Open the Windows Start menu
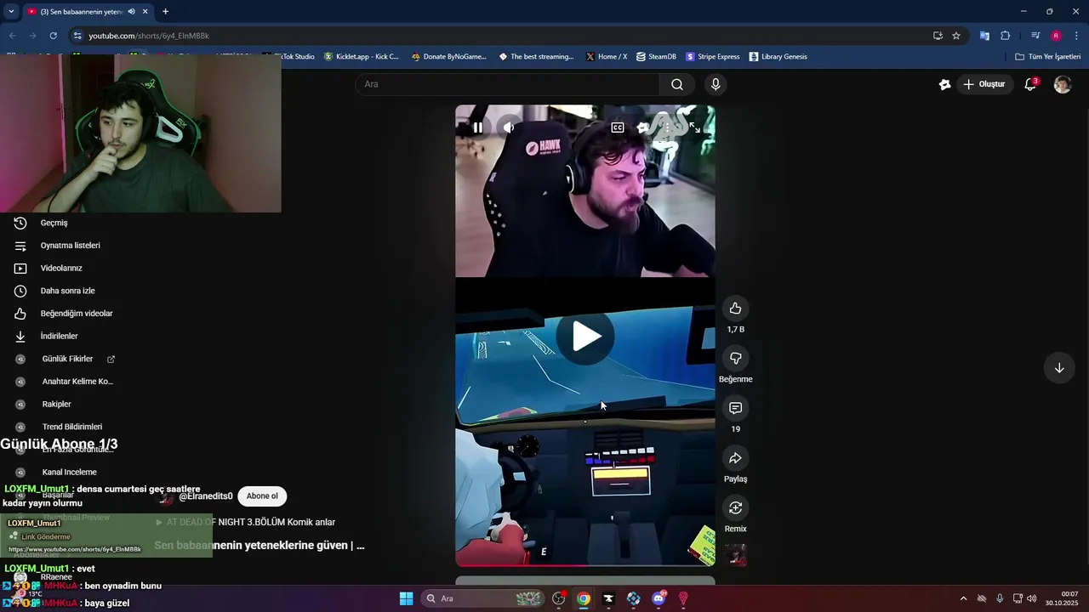 [406, 598]
